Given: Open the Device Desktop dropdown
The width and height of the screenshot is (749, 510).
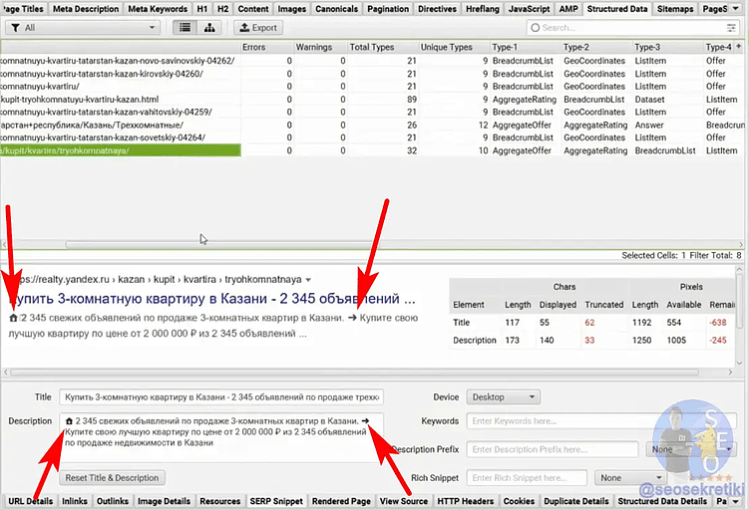Looking at the screenshot, I should [504, 396].
